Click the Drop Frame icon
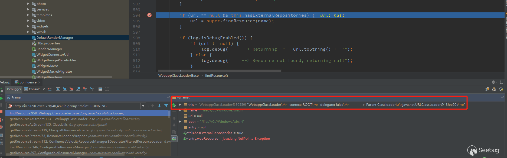The image size is (507, 158). click(x=85, y=89)
